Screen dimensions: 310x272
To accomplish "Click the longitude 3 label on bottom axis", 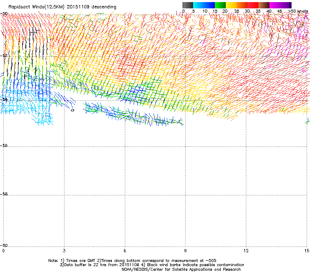I will point(64,251).
